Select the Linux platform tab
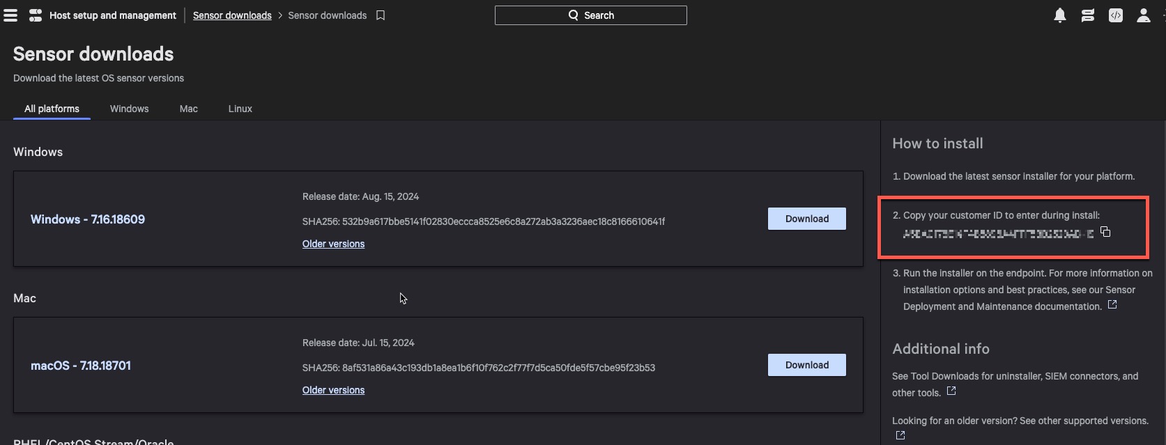This screenshot has width=1166, height=445. click(240, 109)
